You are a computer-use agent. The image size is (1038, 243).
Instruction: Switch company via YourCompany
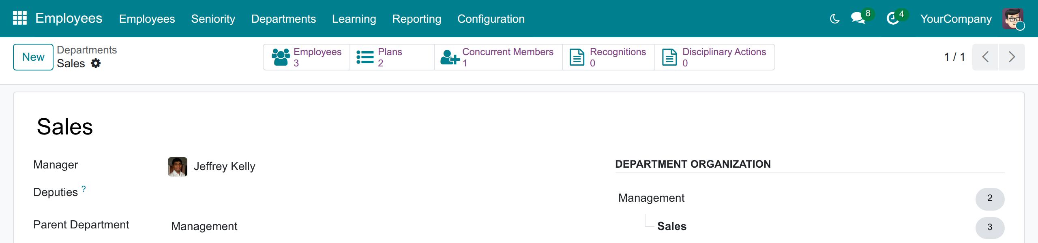pyautogui.click(x=956, y=19)
